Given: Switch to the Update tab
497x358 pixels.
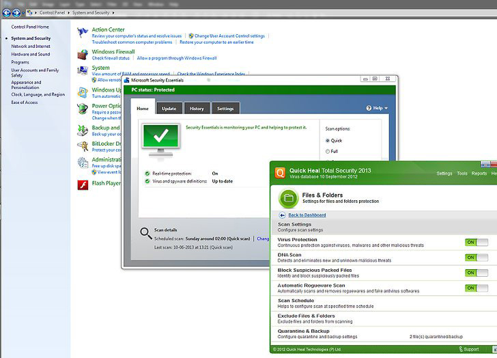Looking at the screenshot, I should pyautogui.click(x=169, y=108).
